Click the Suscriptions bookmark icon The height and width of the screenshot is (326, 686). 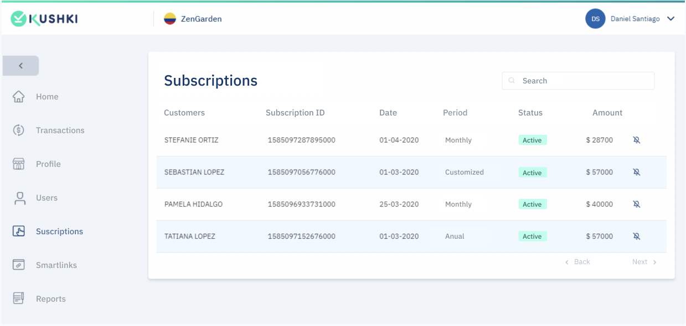tap(19, 231)
